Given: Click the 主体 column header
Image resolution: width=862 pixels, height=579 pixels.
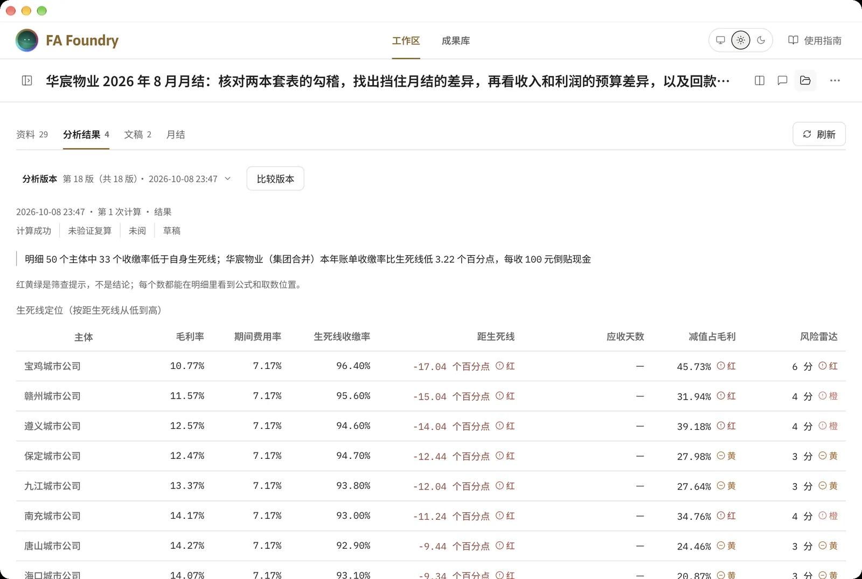Looking at the screenshot, I should pyautogui.click(x=84, y=337).
